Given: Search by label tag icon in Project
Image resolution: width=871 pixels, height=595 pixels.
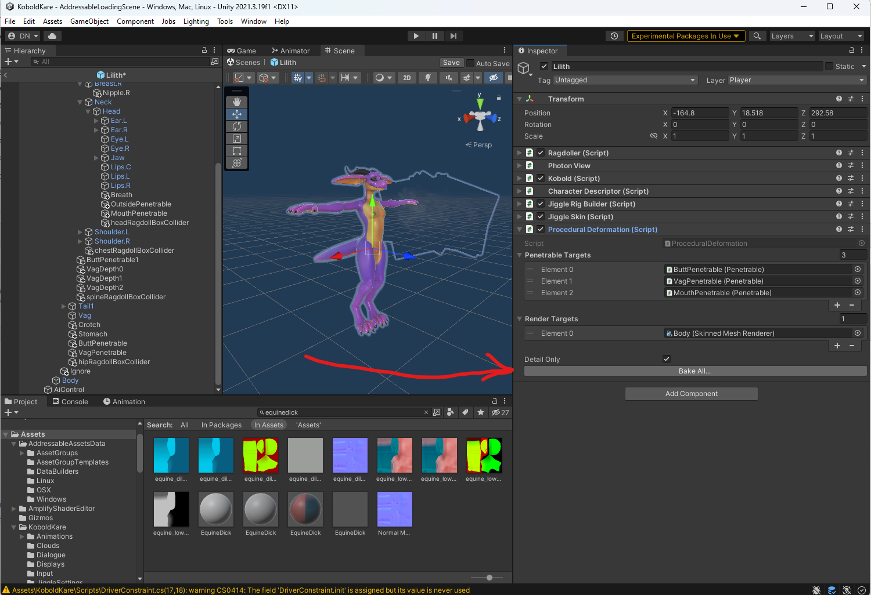Looking at the screenshot, I should point(465,412).
